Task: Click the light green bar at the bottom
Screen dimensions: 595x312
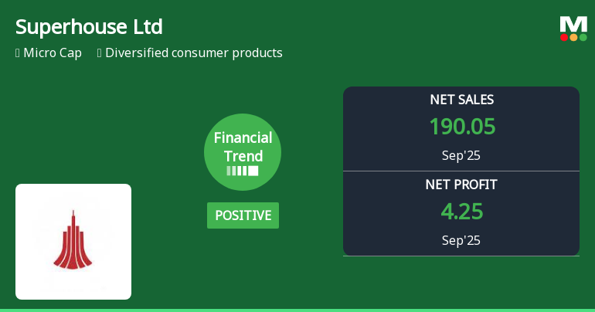Action: [x=297, y=310]
